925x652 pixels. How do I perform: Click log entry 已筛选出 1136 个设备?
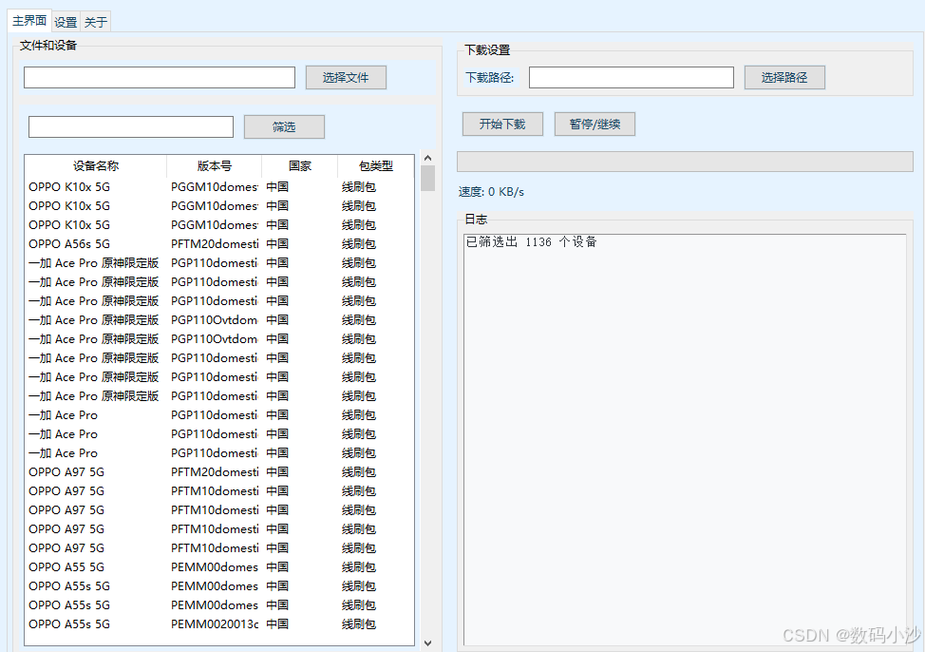pyautogui.click(x=532, y=242)
